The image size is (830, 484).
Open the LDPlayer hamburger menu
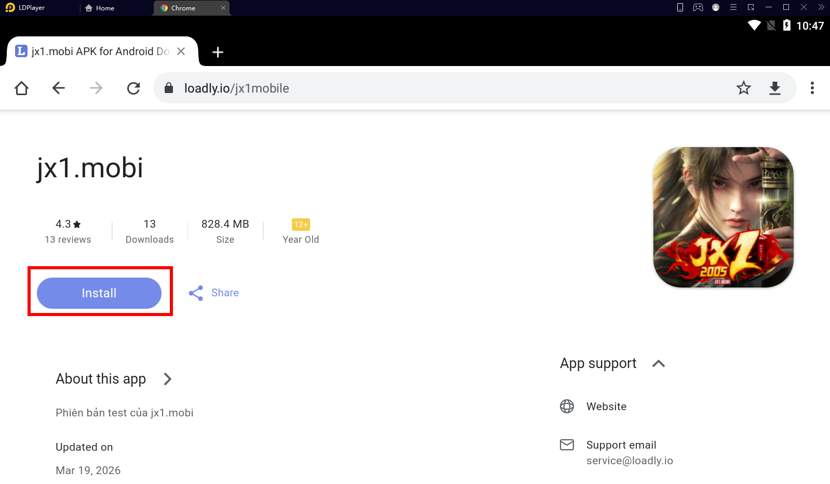tap(733, 7)
